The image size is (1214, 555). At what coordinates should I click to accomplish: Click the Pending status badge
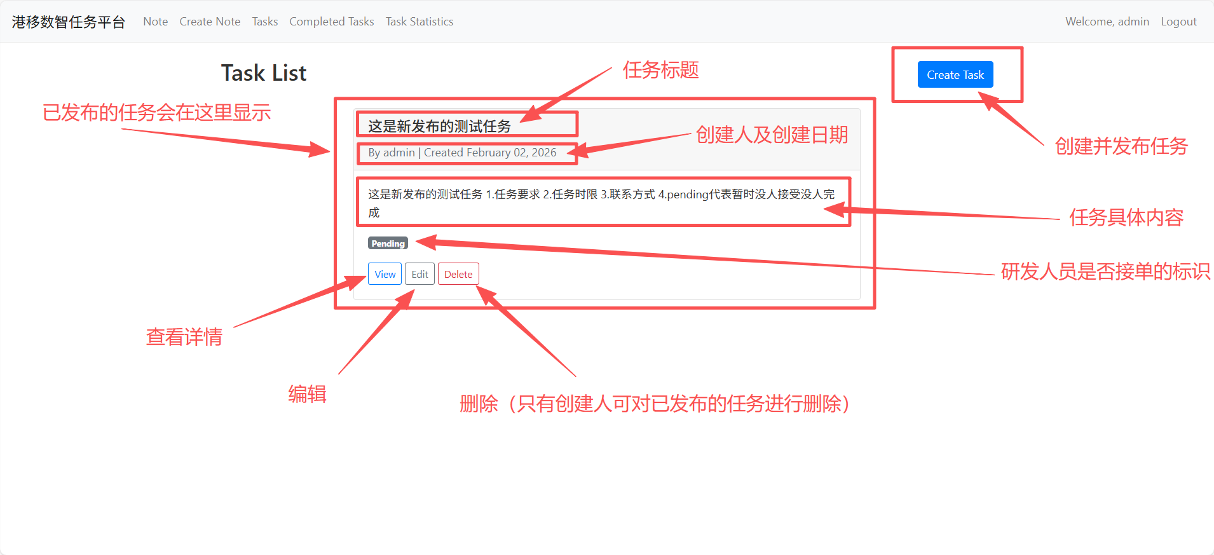coord(388,243)
